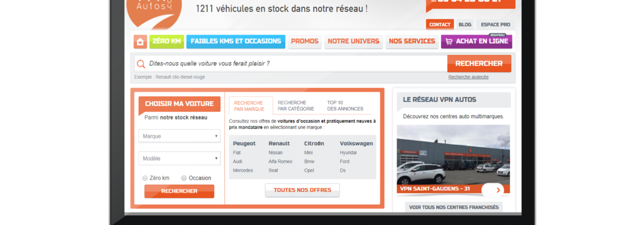Image resolution: width=644 pixels, height=225 pixels.
Task: Open the PROMOS menu item
Action: tap(304, 41)
